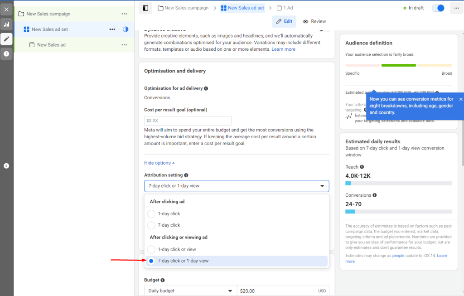Click the Reach estimate progress bar
Image resolution: width=464 pixels, height=296 pixels.
399,184
